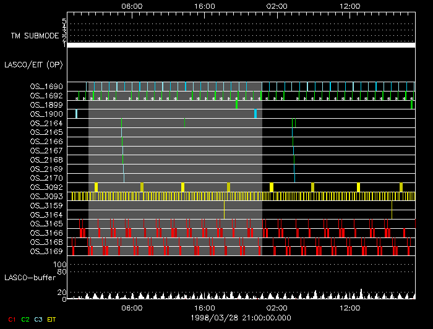This screenshot has width=433, height=329.
Task: Select the C3 legend entry
Action: (x=39, y=319)
